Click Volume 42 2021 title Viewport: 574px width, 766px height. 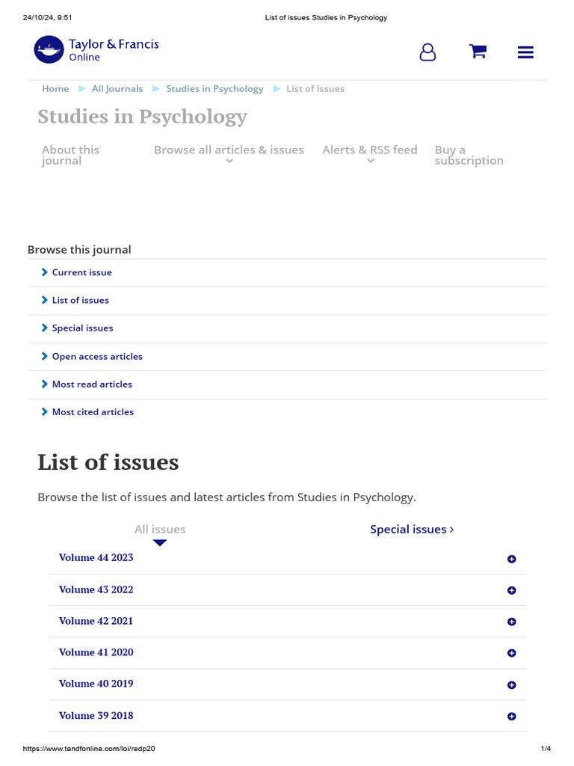[96, 621]
